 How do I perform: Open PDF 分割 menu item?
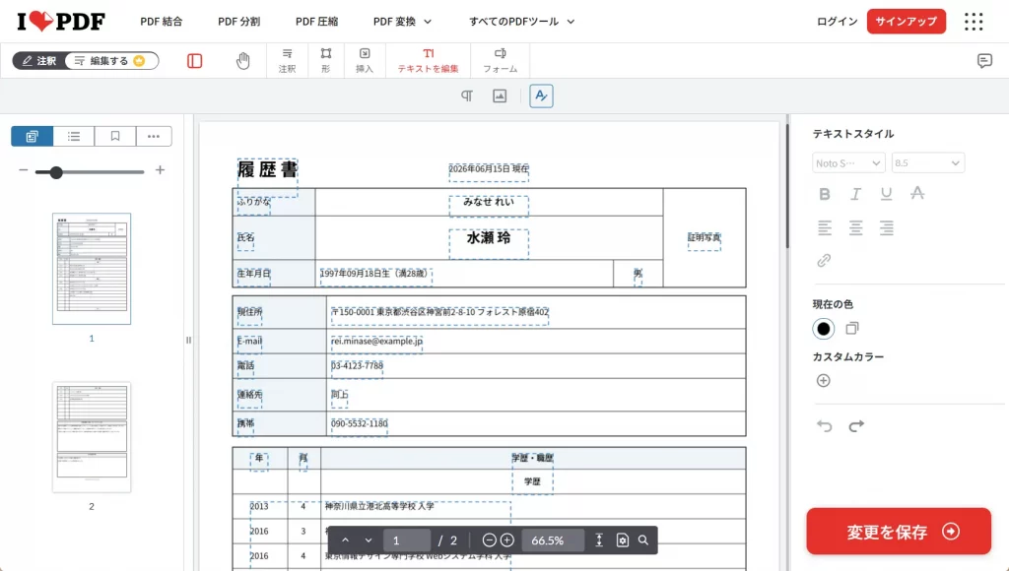coord(238,22)
